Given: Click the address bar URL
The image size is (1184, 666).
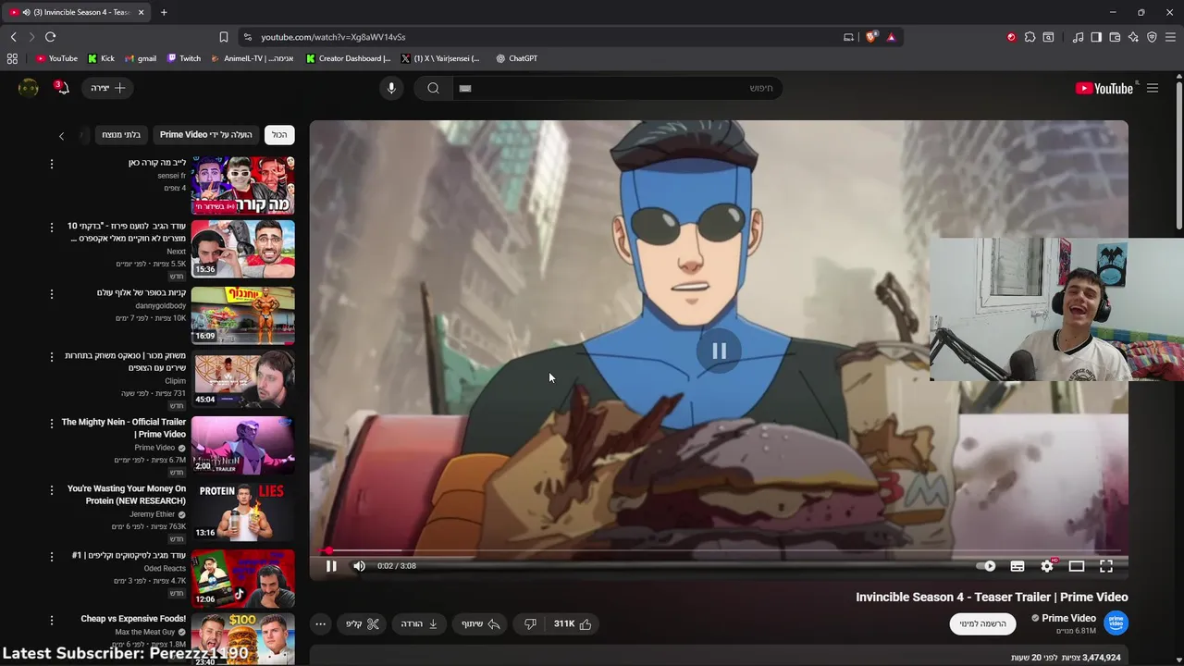Looking at the screenshot, I should coord(333,37).
